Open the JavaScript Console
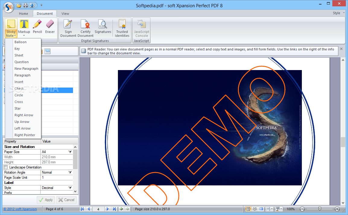 coord(142,28)
